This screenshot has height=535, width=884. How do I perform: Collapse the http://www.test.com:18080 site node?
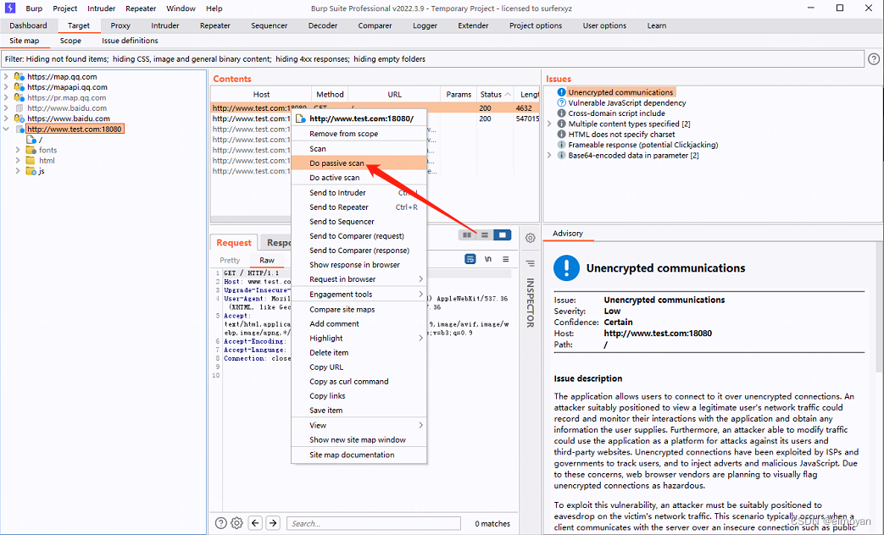point(7,128)
